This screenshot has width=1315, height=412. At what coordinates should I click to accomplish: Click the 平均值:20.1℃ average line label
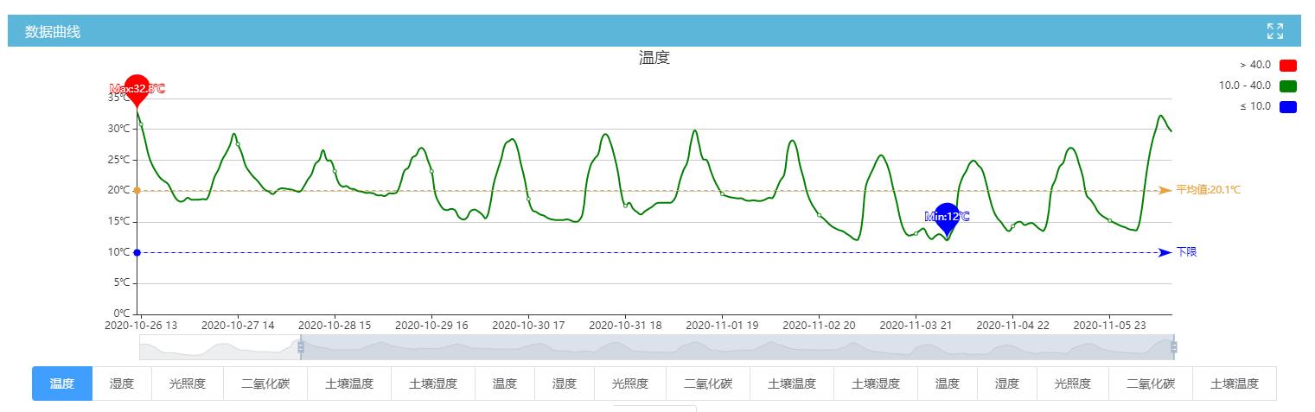(x=1208, y=190)
